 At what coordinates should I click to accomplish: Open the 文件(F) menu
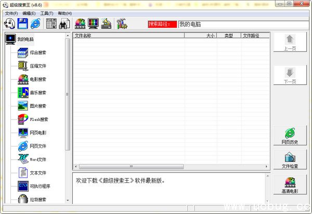coord(11,13)
